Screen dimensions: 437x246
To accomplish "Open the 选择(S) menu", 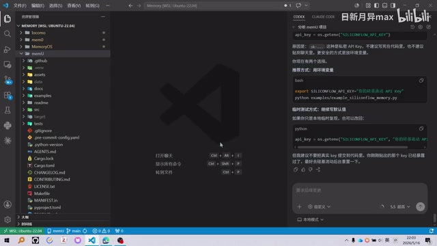I will [55, 5].
